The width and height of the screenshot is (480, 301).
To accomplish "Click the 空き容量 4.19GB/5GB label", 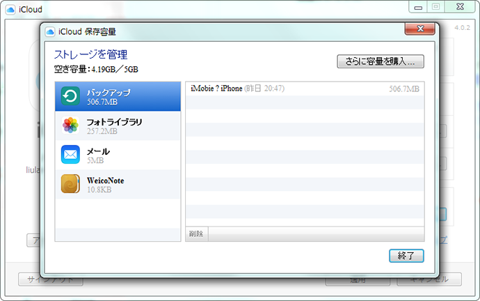I will click(x=96, y=69).
